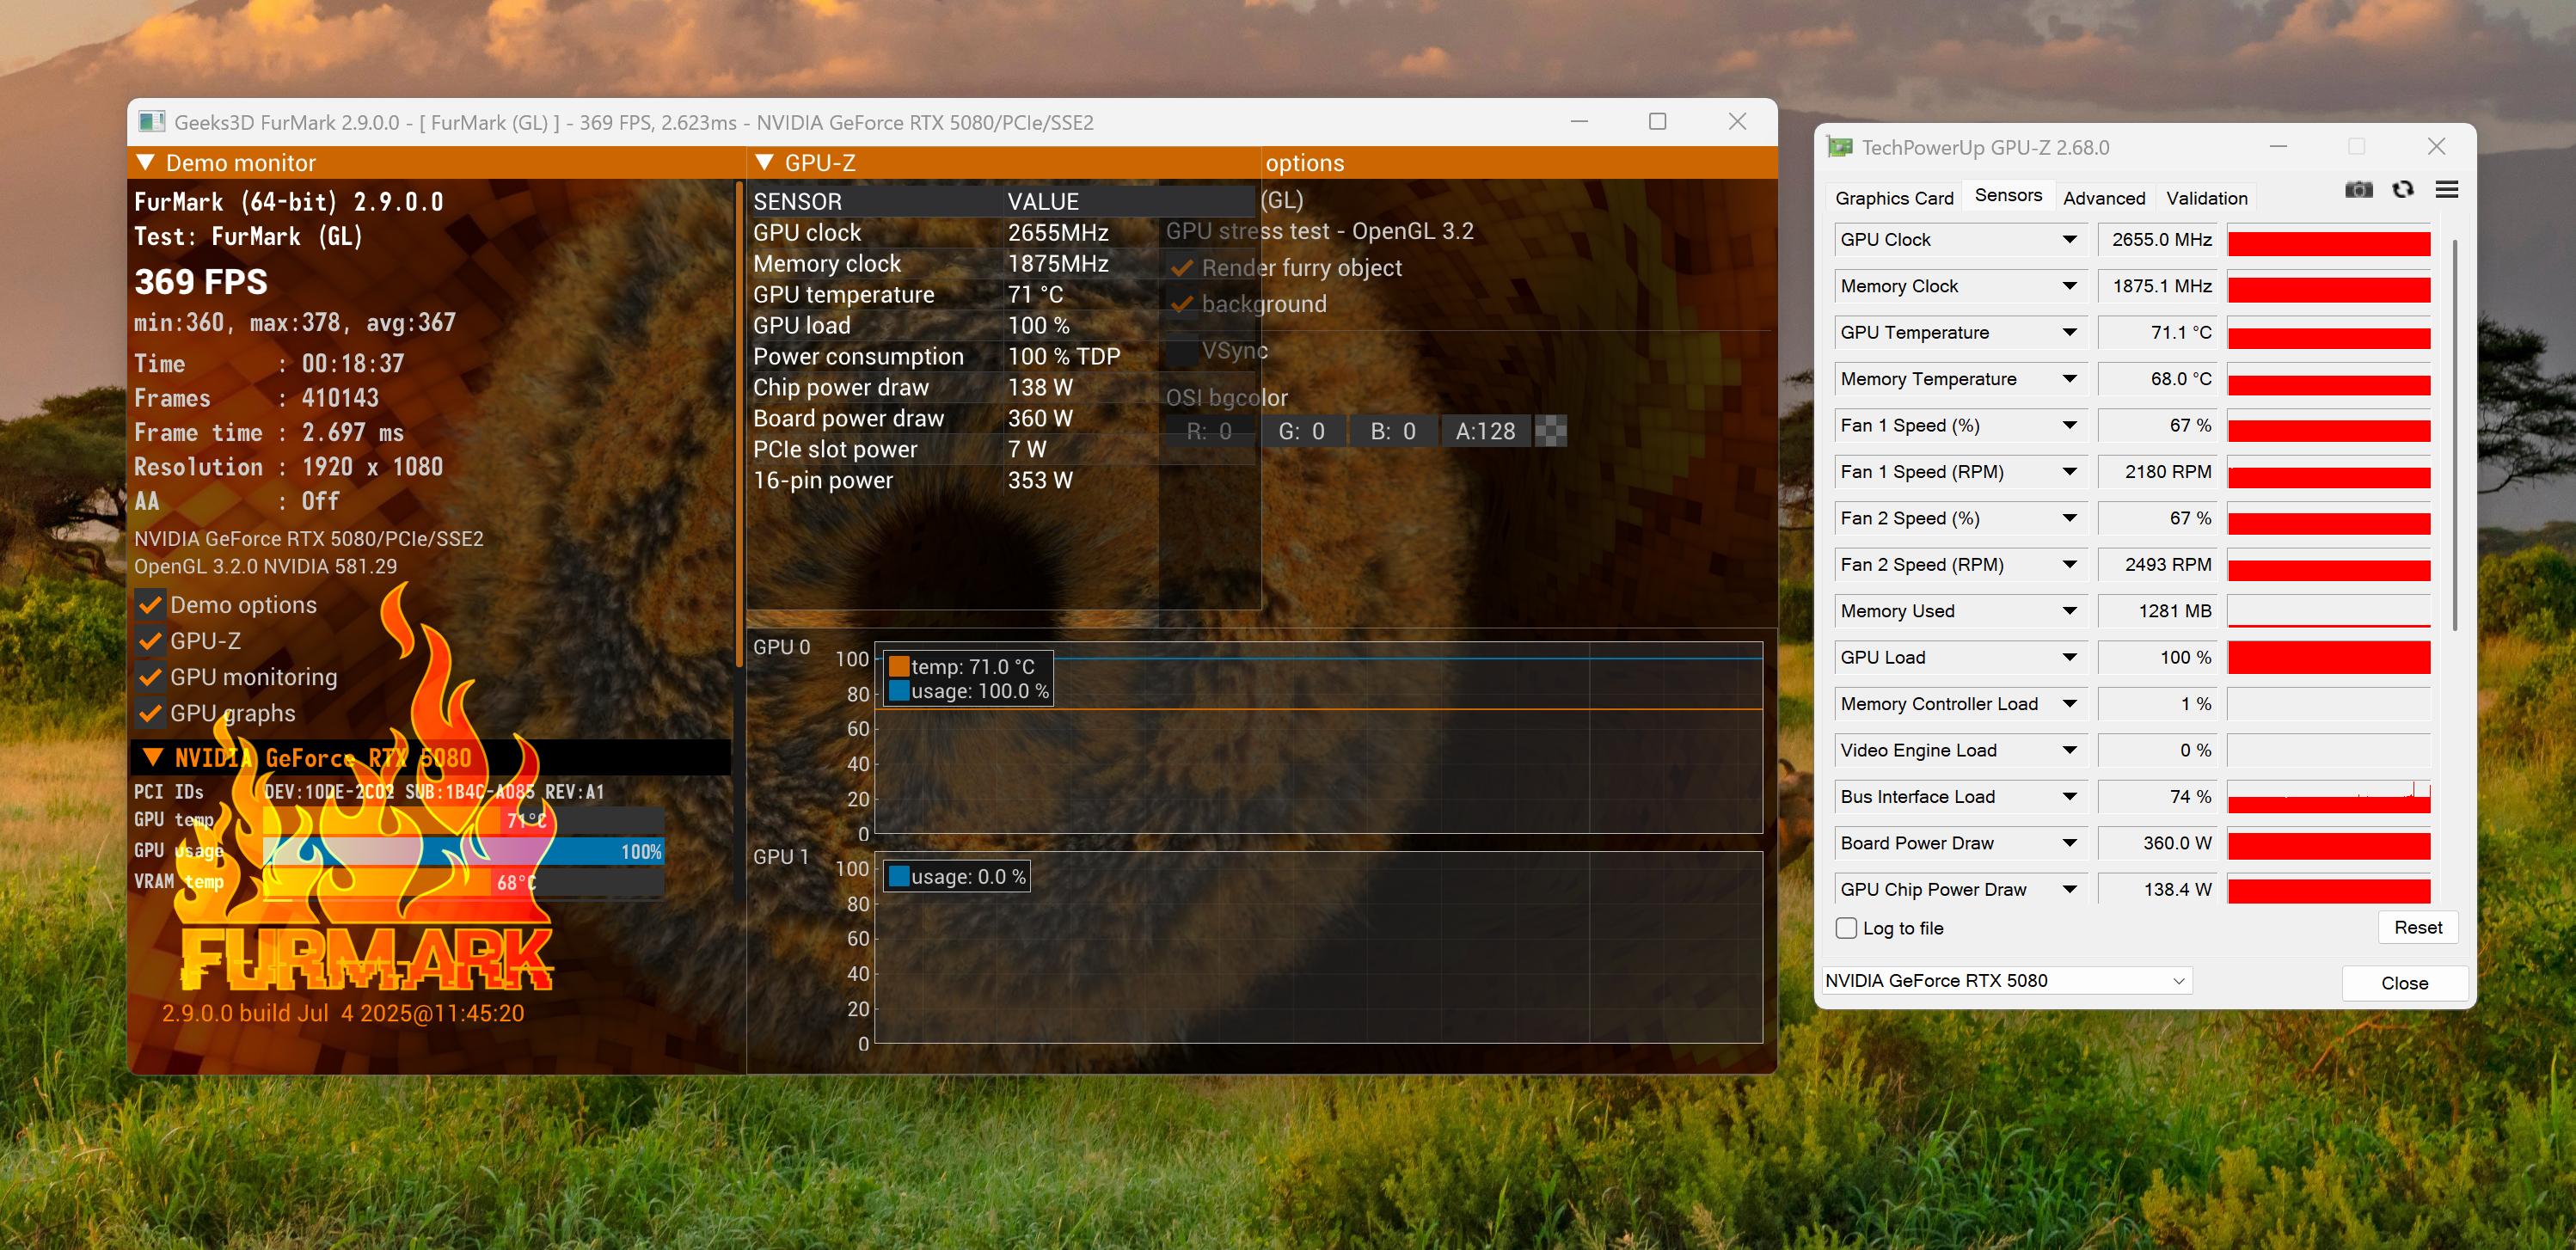Viewport: 2576px width, 1250px height.
Task: Click the FurMark title bar app icon
Action: point(152,122)
